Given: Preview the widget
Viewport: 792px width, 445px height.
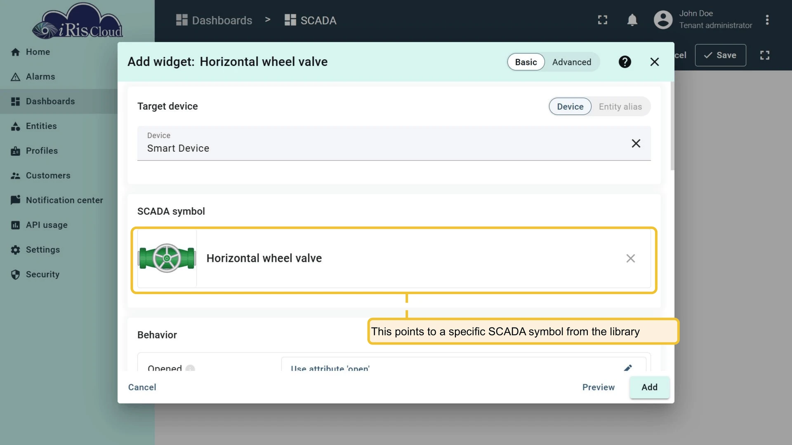Looking at the screenshot, I should [x=598, y=387].
